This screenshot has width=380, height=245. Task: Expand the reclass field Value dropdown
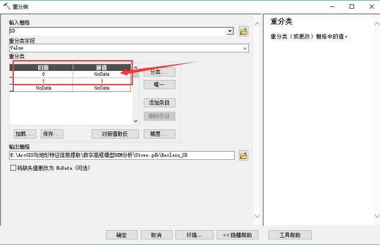[245, 48]
